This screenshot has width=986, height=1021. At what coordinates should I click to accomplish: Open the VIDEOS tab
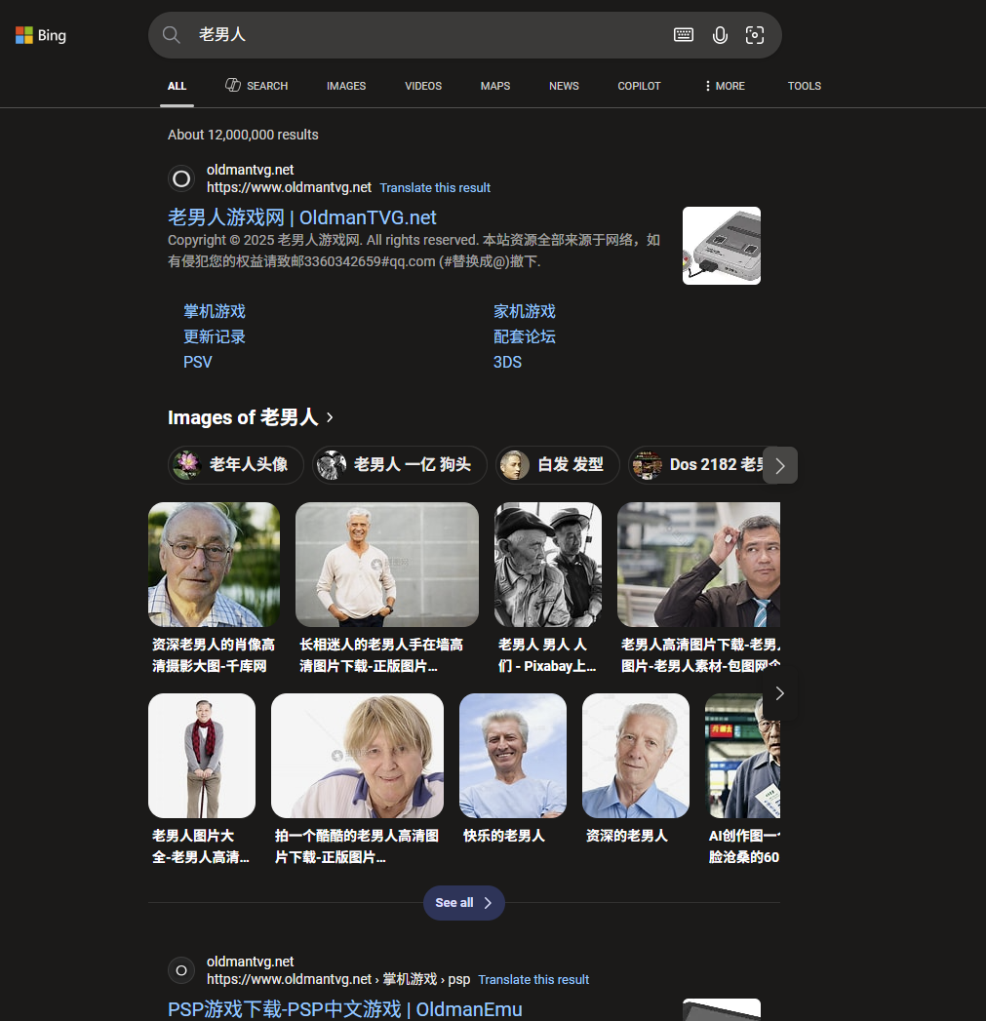pos(423,86)
